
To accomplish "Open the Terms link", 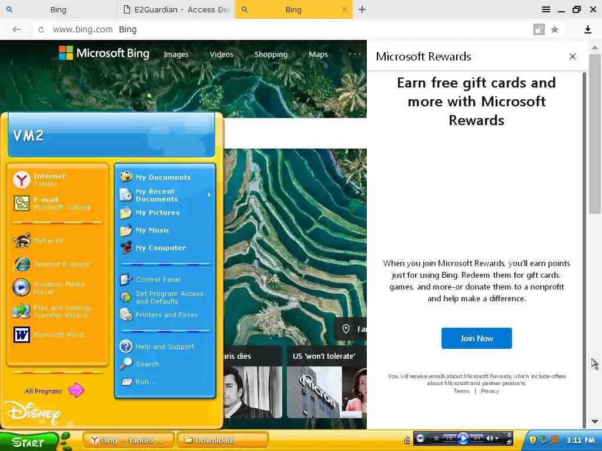I will [x=461, y=391].
